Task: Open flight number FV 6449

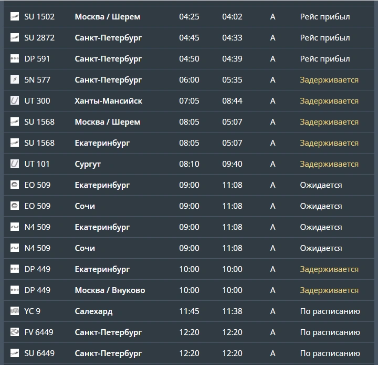Action: tap(39, 332)
